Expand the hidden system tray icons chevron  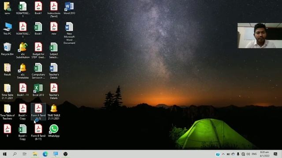pos(223,154)
